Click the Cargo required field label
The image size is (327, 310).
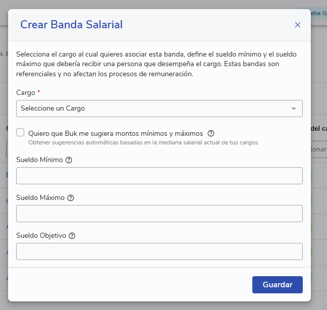[26, 92]
